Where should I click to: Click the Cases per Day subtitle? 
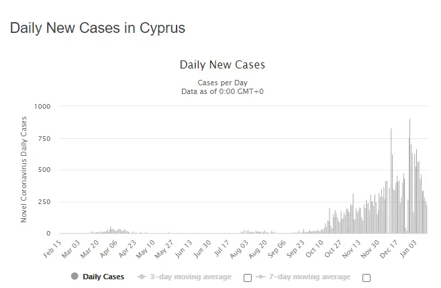(x=222, y=83)
